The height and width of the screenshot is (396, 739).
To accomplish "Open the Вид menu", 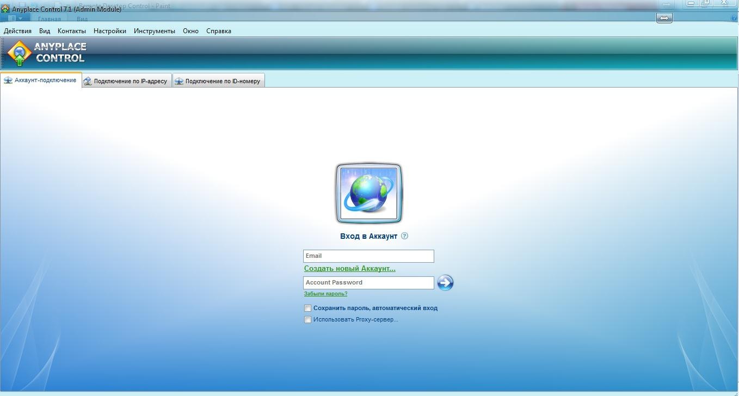I will tap(45, 31).
